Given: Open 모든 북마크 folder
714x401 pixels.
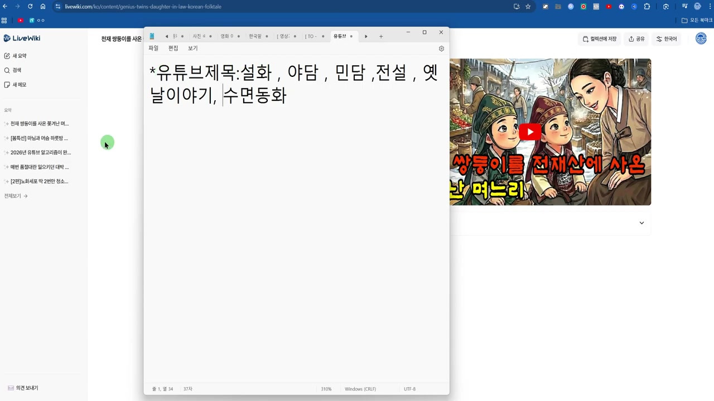Looking at the screenshot, I should pos(697,20).
